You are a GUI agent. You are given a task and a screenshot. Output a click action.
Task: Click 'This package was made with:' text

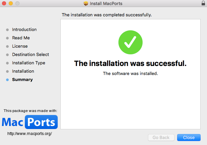click(31, 111)
